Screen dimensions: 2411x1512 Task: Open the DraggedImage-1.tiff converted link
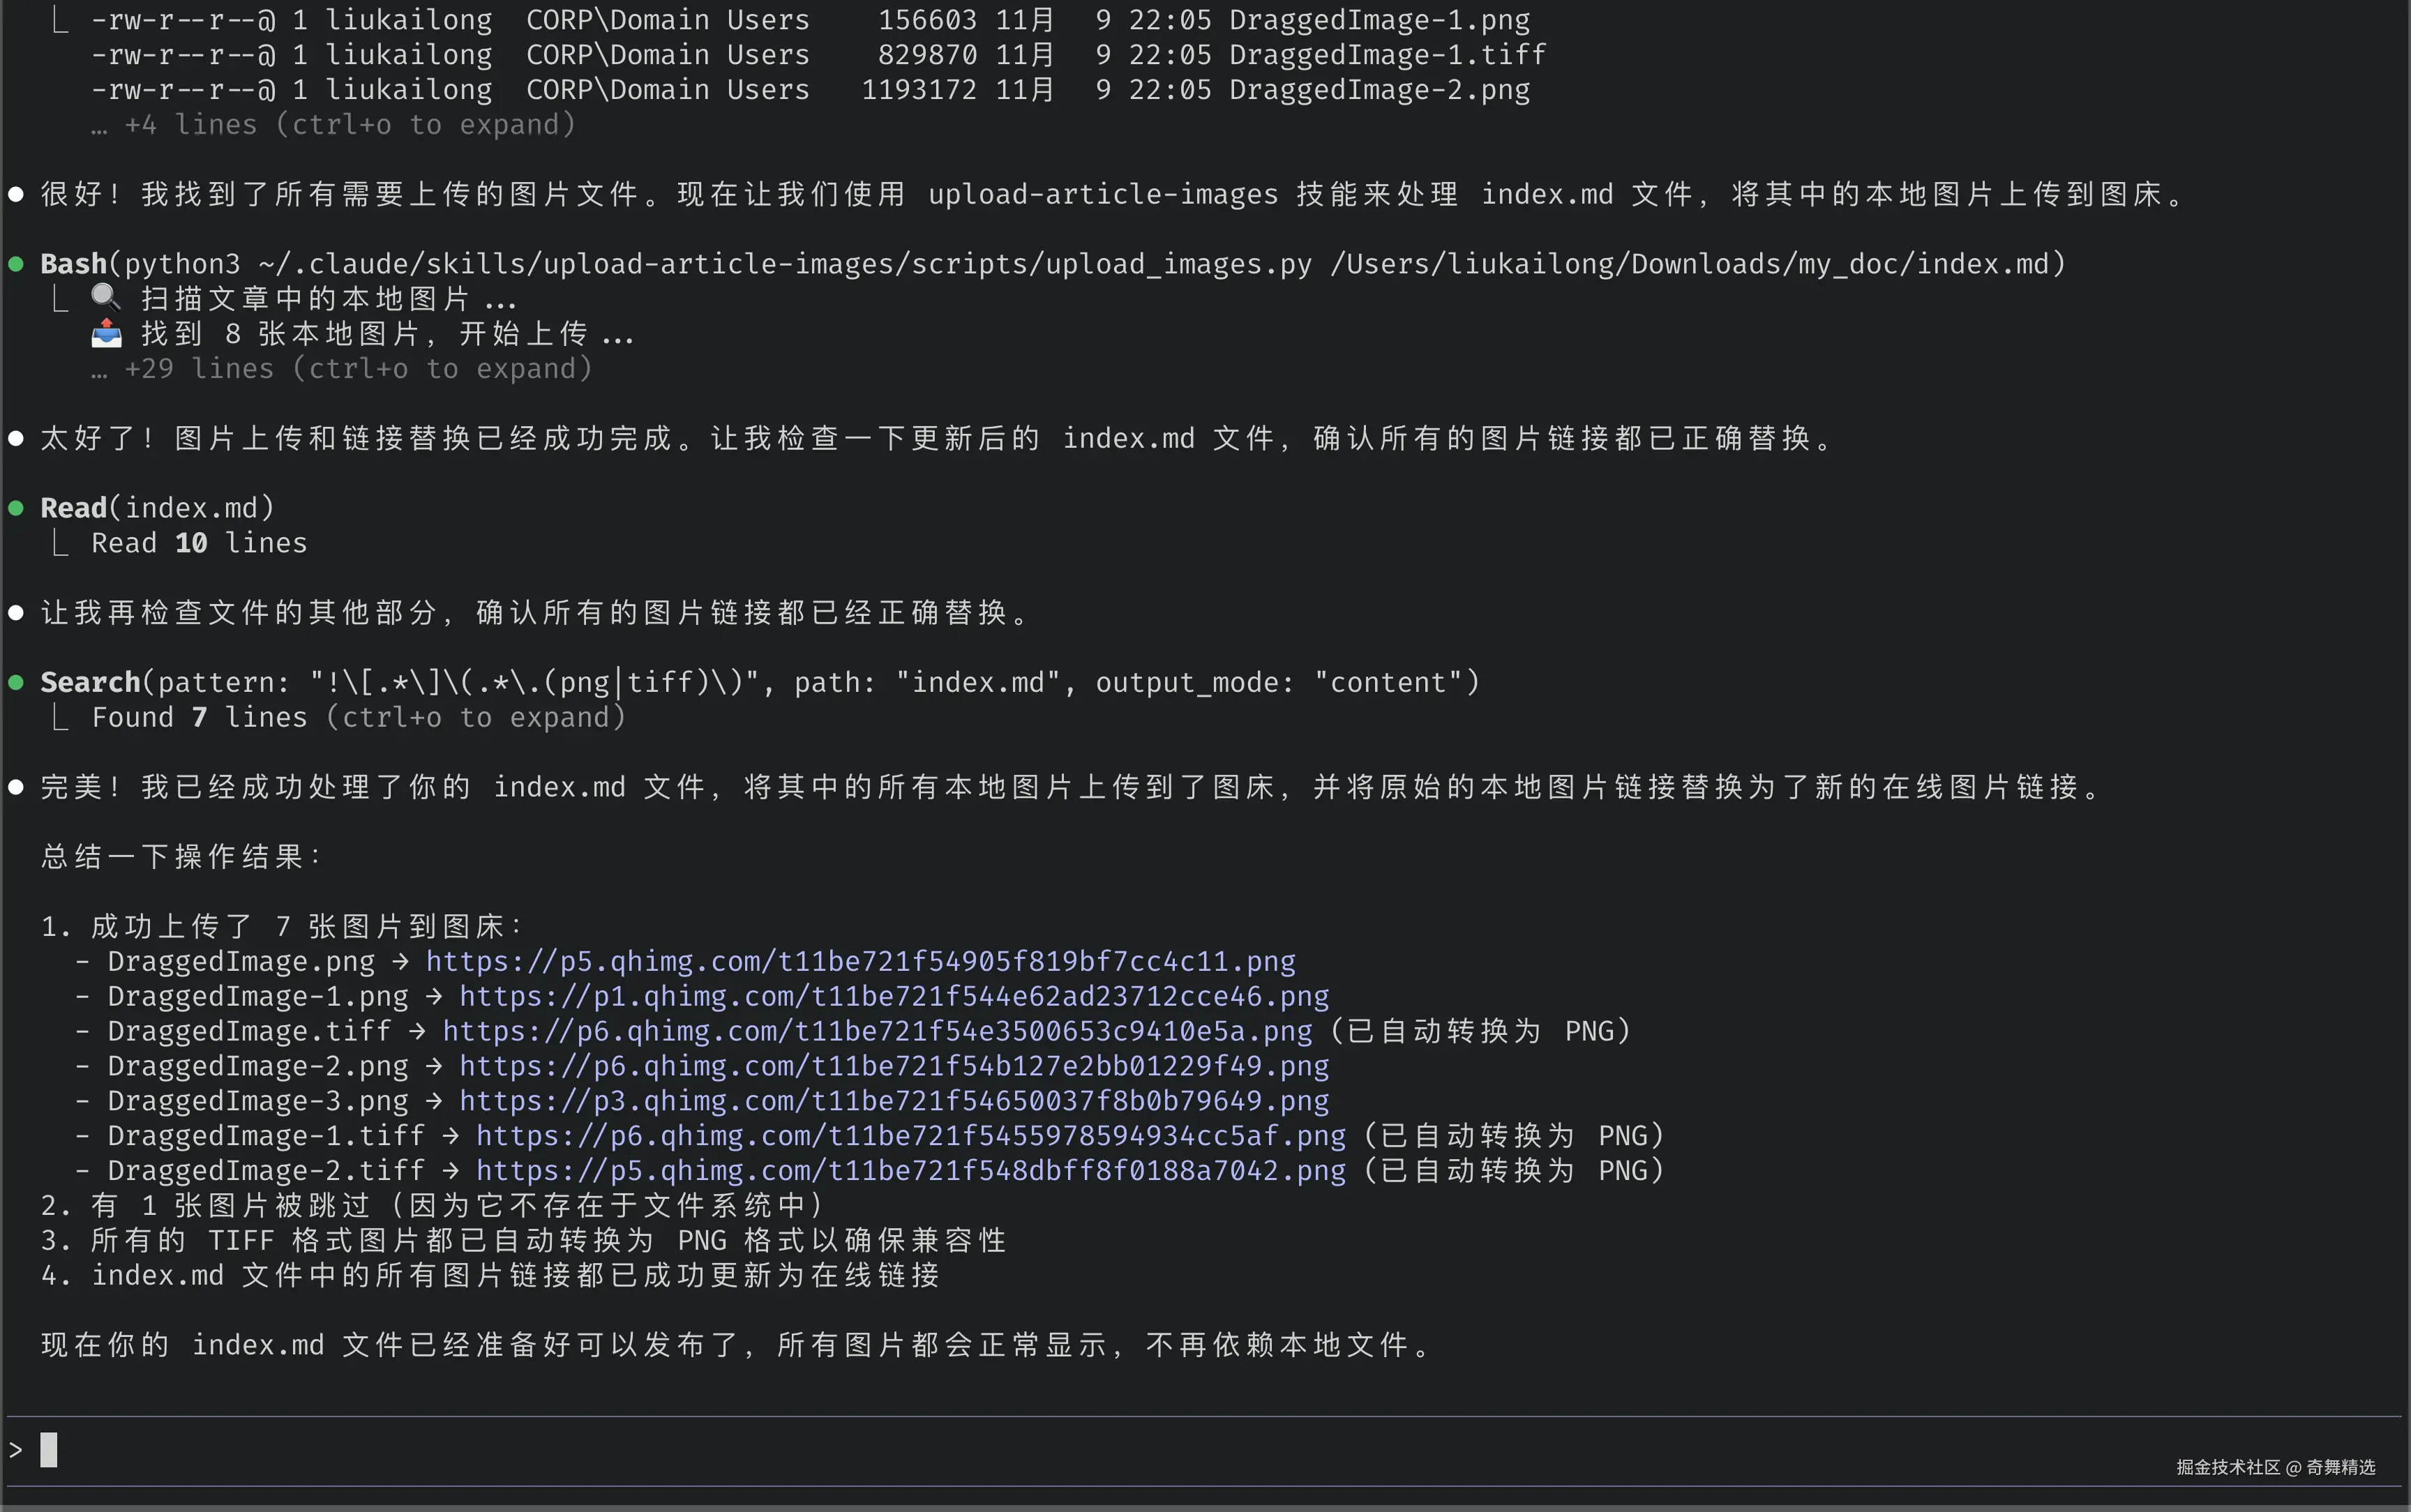[x=910, y=1136]
